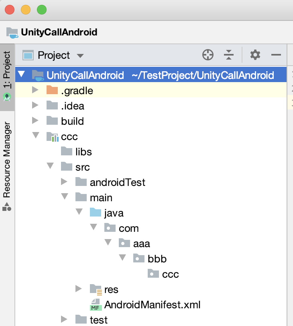Click the ccc module icon with bars
This screenshot has height=326, width=293.
point(53,136)
